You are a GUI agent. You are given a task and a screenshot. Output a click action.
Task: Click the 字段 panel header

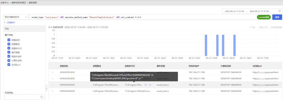click(24, 29)
